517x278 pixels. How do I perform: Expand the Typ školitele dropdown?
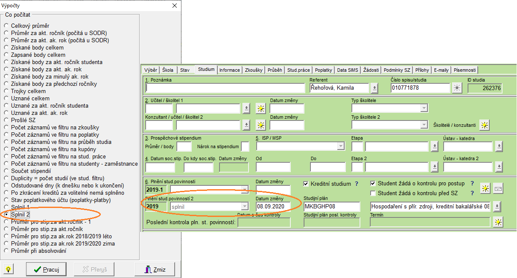click(424, 108)
